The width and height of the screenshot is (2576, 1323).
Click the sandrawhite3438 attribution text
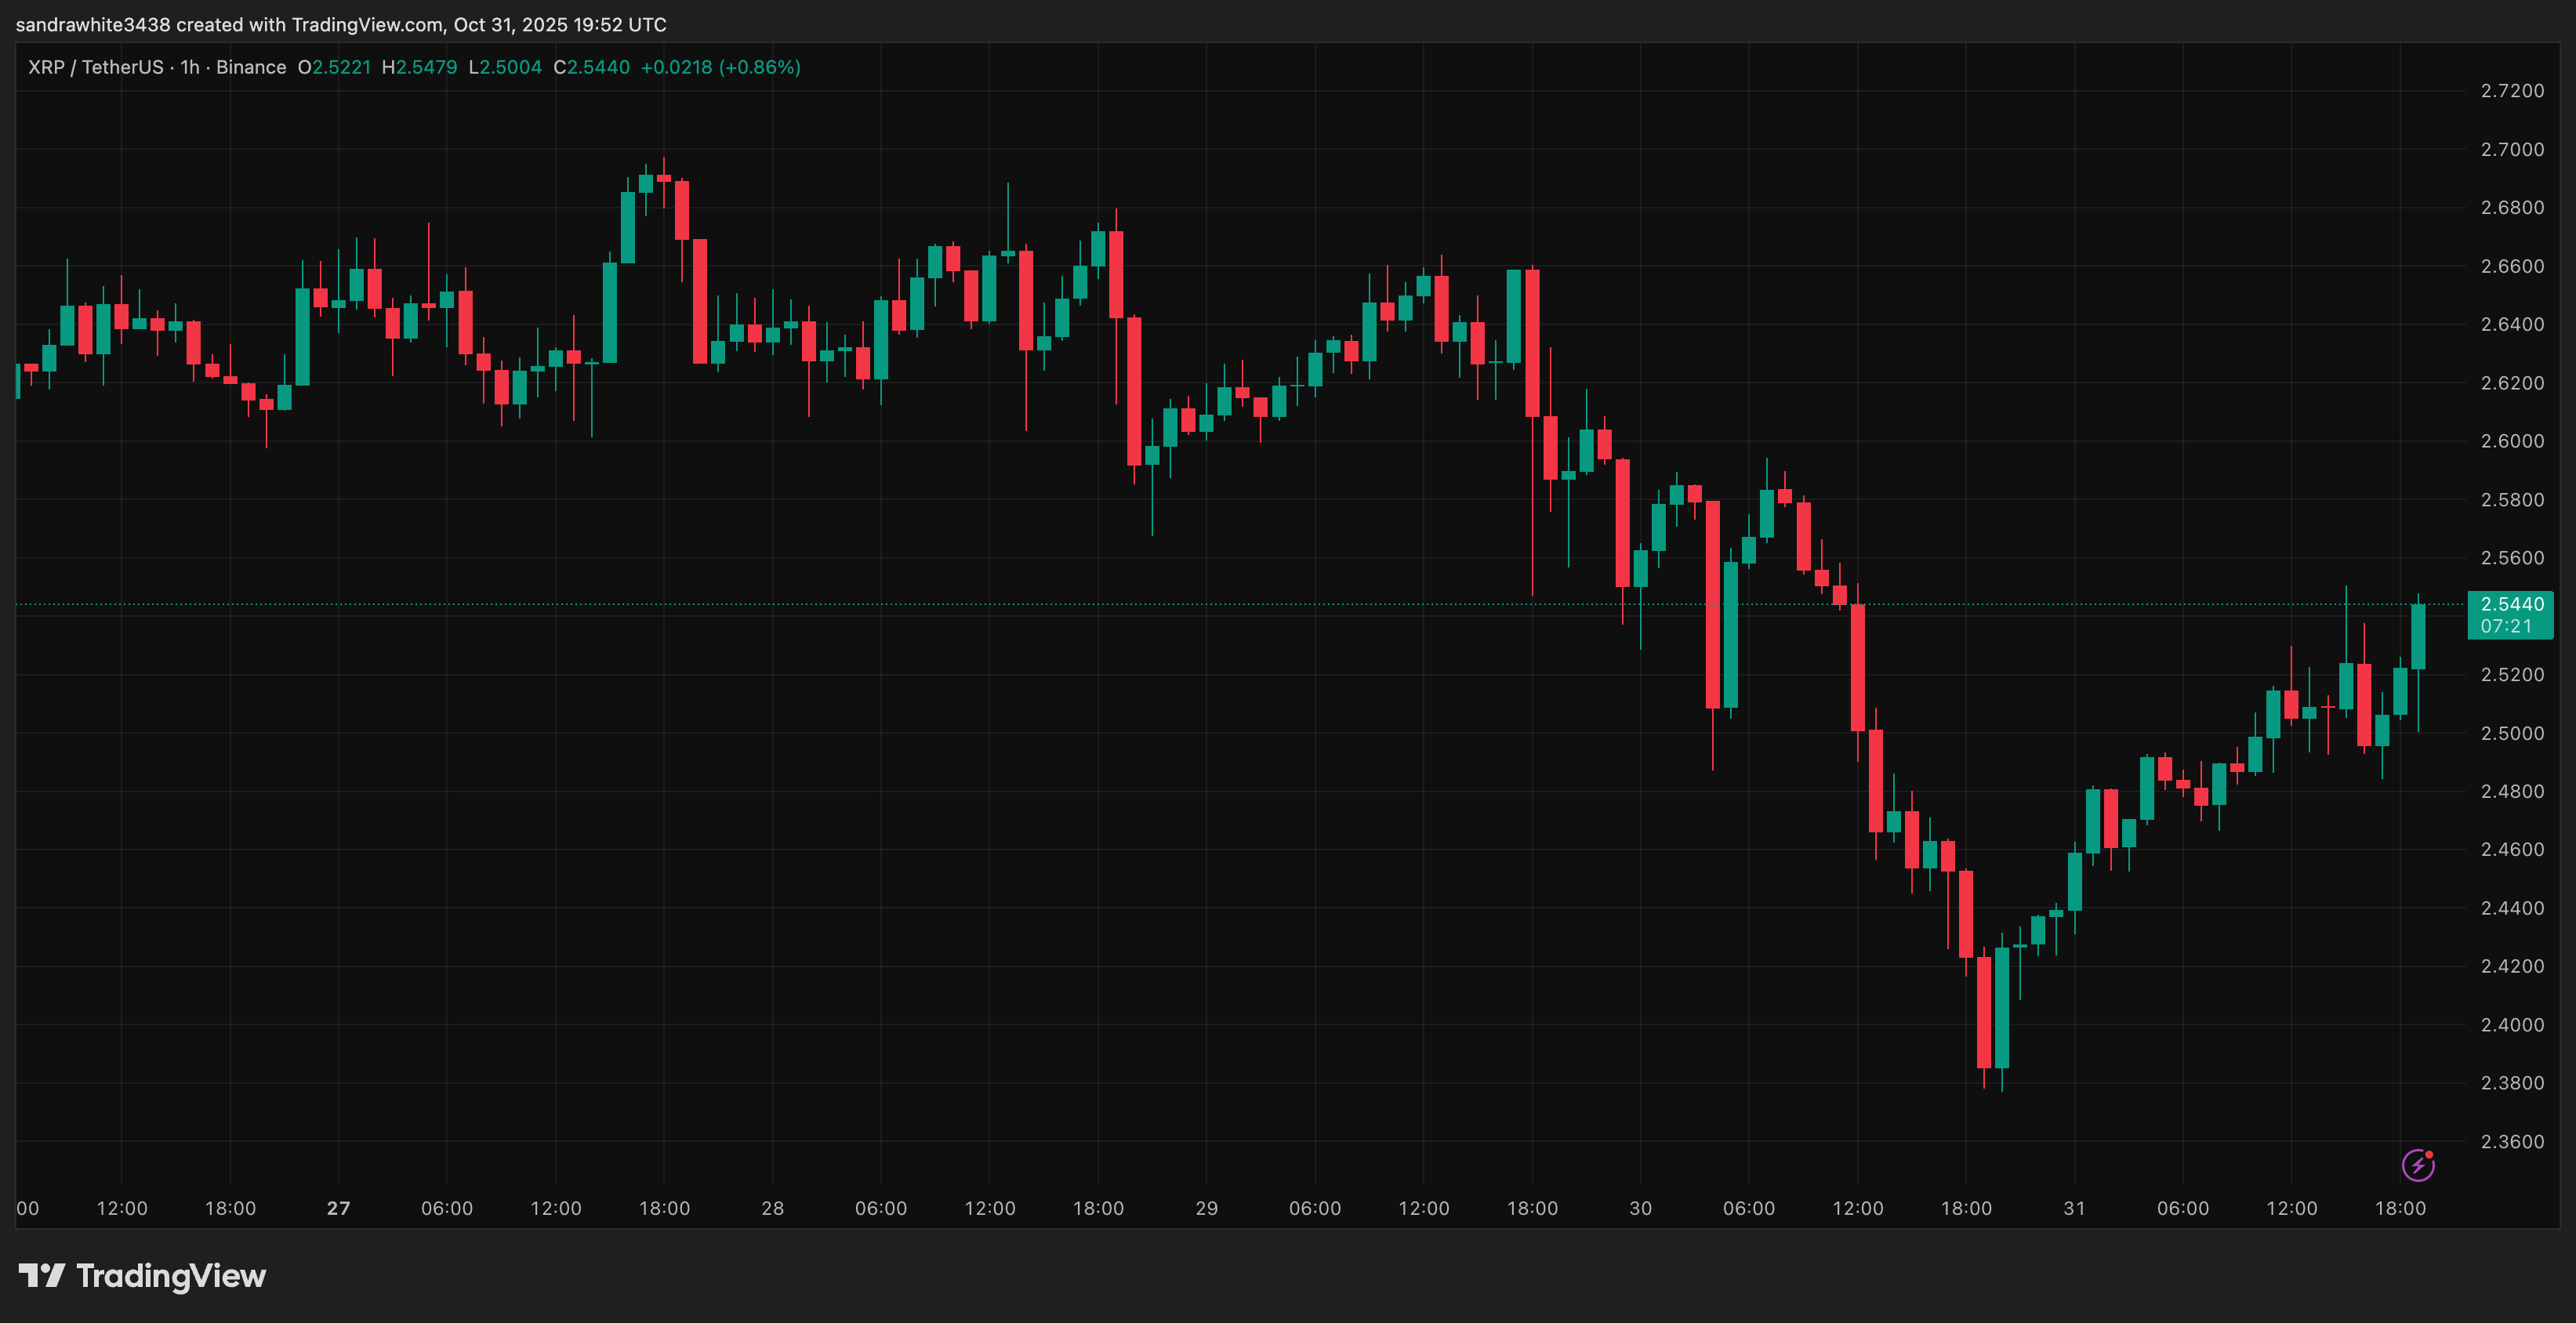tap(93, 24)
